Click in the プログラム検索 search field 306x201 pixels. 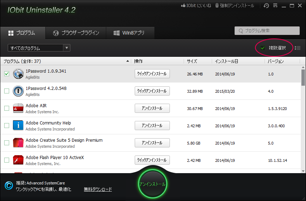pos(267,31)
